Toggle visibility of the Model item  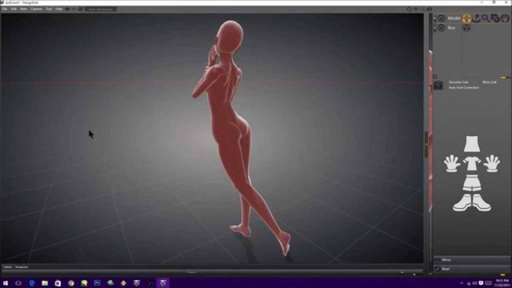point(441,18)
